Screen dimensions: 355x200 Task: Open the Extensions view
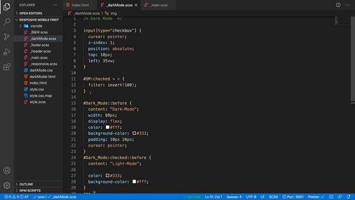click(7, 67)
